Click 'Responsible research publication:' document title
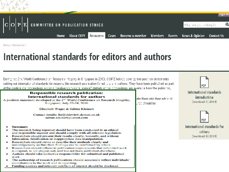The image size is (229, 172). (x=66, y=93)
